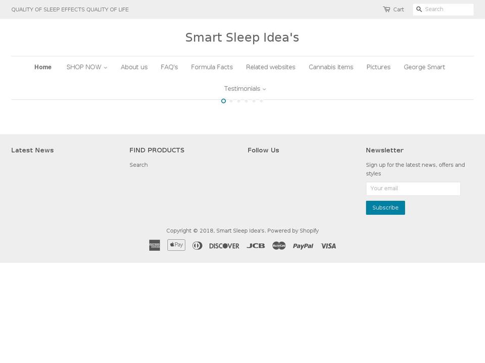Expand the SHOP NOW dropdown menu

click(x=87, y=67)
